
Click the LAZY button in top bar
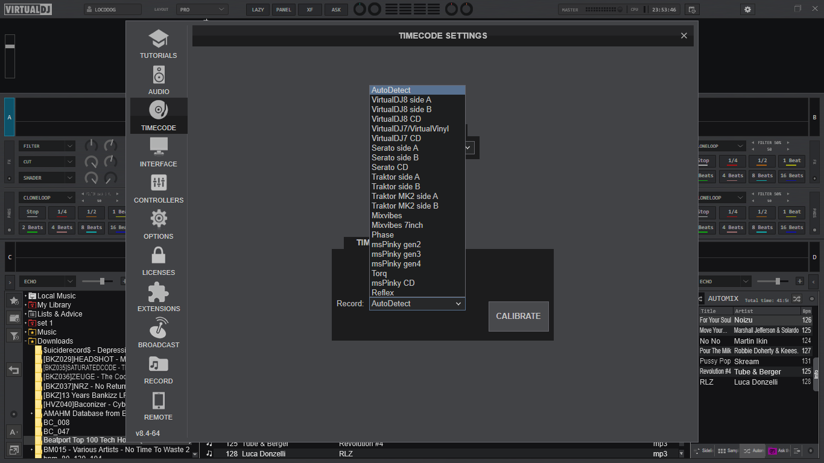tap(258, 10)
